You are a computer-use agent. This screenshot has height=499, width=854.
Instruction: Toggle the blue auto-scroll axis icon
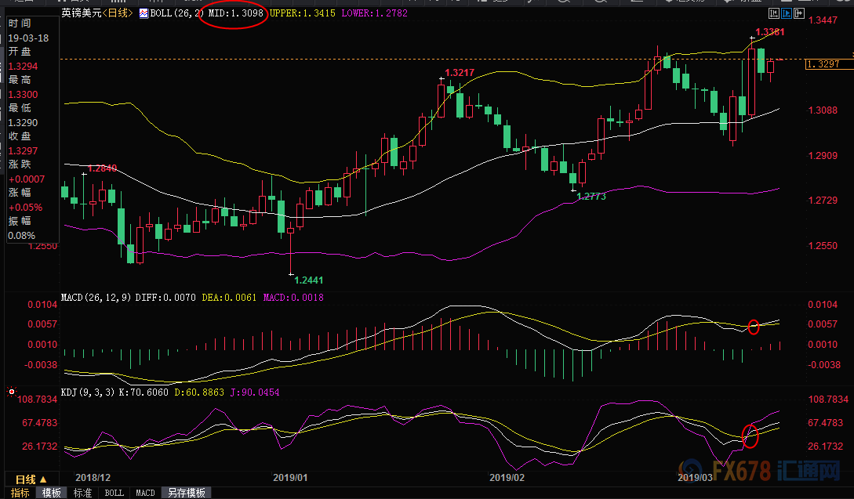787,13
